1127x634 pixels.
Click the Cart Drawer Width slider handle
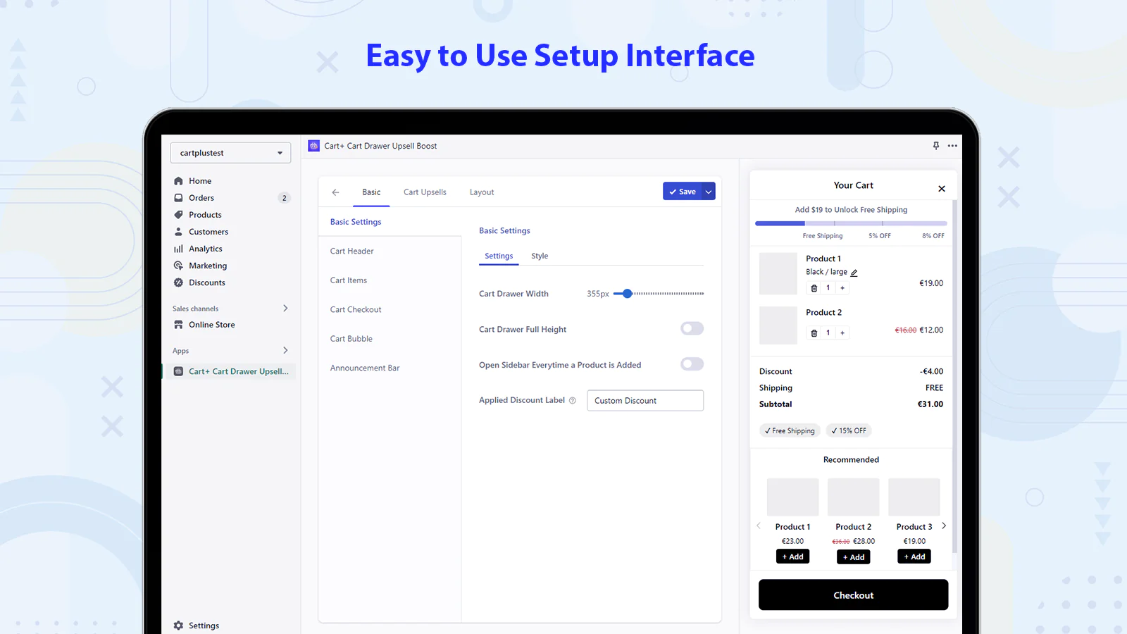tap(627, 294)
